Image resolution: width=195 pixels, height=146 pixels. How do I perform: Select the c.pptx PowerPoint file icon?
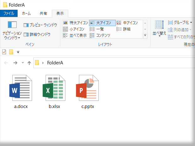87,88
